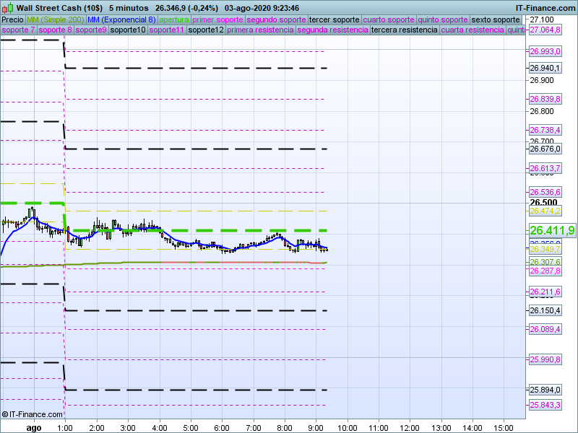Select the primera resistencia label
The height and width of the screenshot is (433, 578).
coord(260,30)
